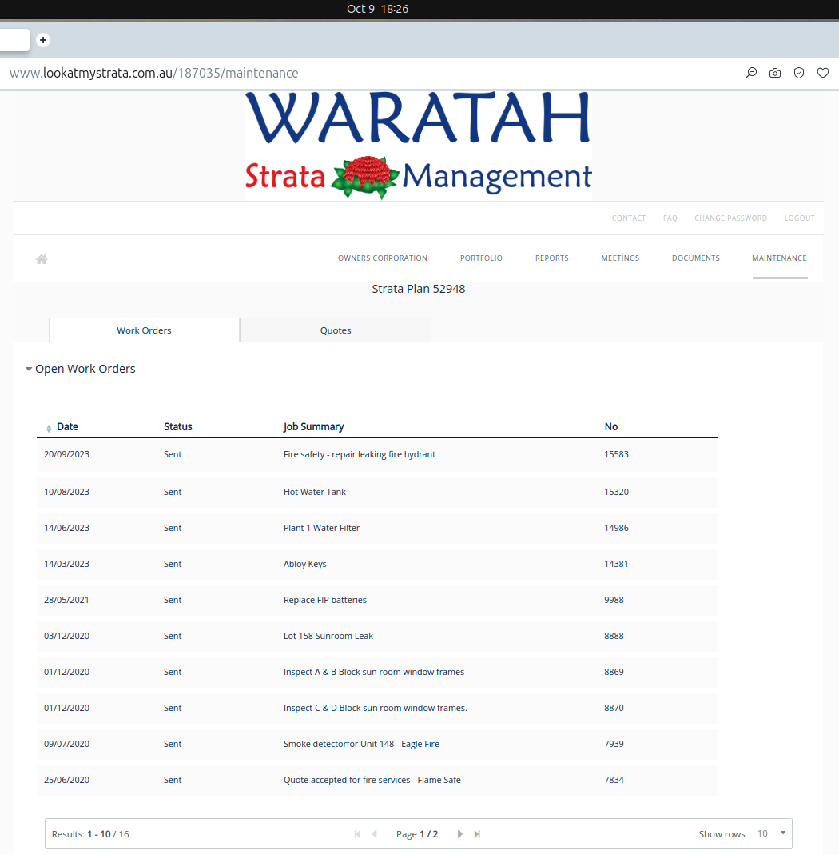Open the Meetings menu
Image resolution: width=839 pixels, height=855 pixels.
point(620,258)
